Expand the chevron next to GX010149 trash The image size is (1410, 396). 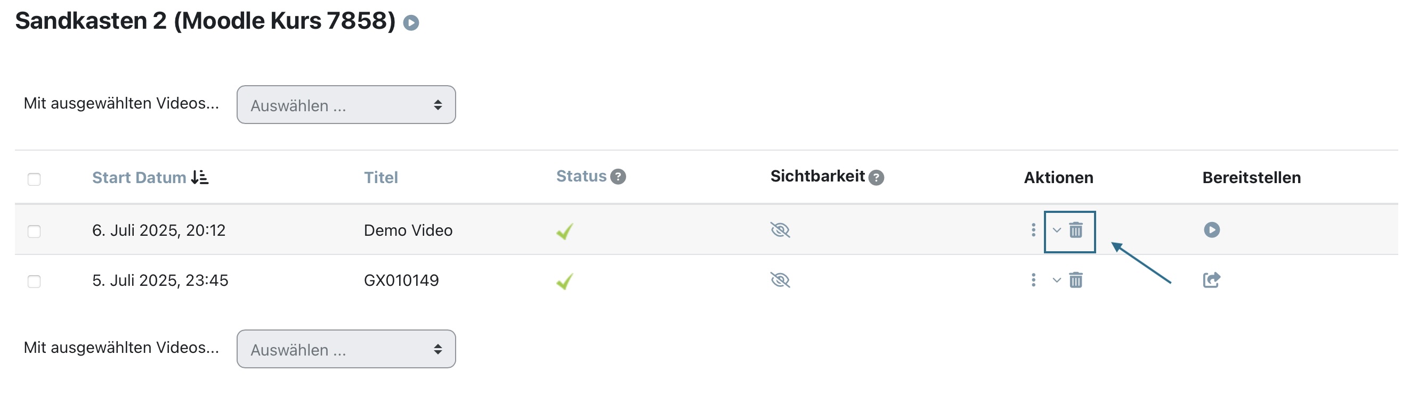pyautogui.click(x=1056, y=280)
